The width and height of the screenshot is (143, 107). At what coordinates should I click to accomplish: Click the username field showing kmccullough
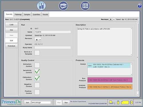pyautogui.click(x=41, y=102)
